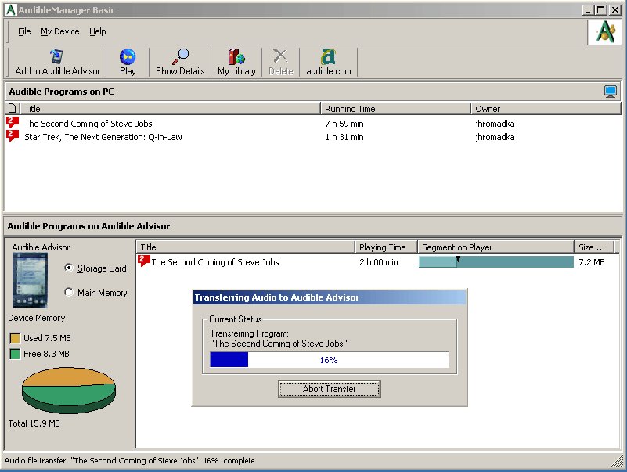
Task: Select the Star Trek Q-in-Law title
Action: (x=103, y=137)
